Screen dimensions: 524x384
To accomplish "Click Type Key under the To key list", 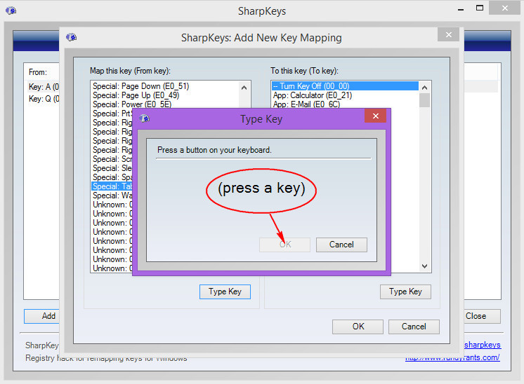I will click(405, 292).
